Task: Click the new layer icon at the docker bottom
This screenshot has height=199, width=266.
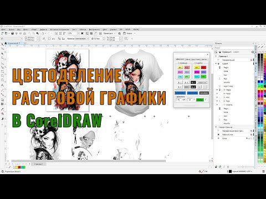Action: (216, 166)
